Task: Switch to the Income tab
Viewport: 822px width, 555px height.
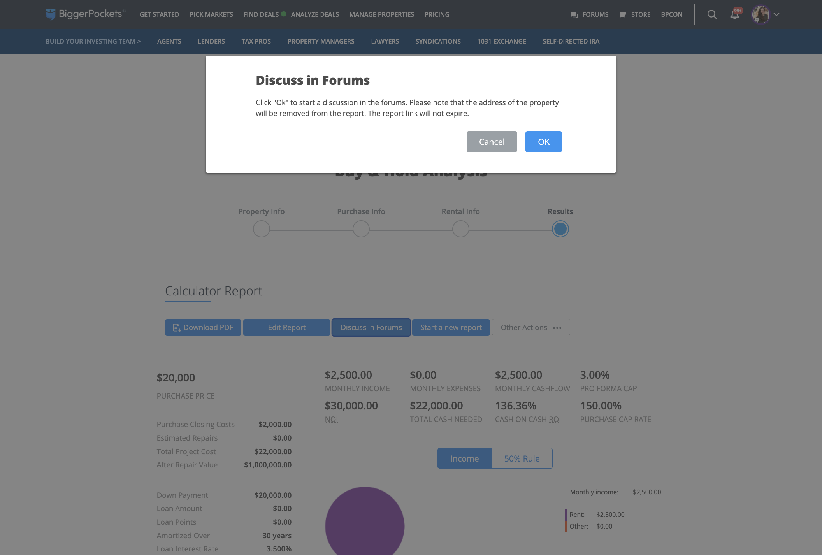Action: point(465,458)
